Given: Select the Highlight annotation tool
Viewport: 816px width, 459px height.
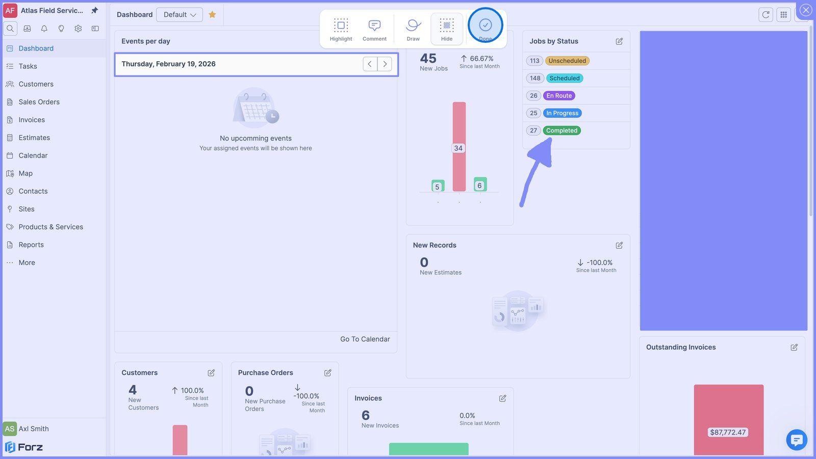Looking at the screenshot, I should [341, 30].
